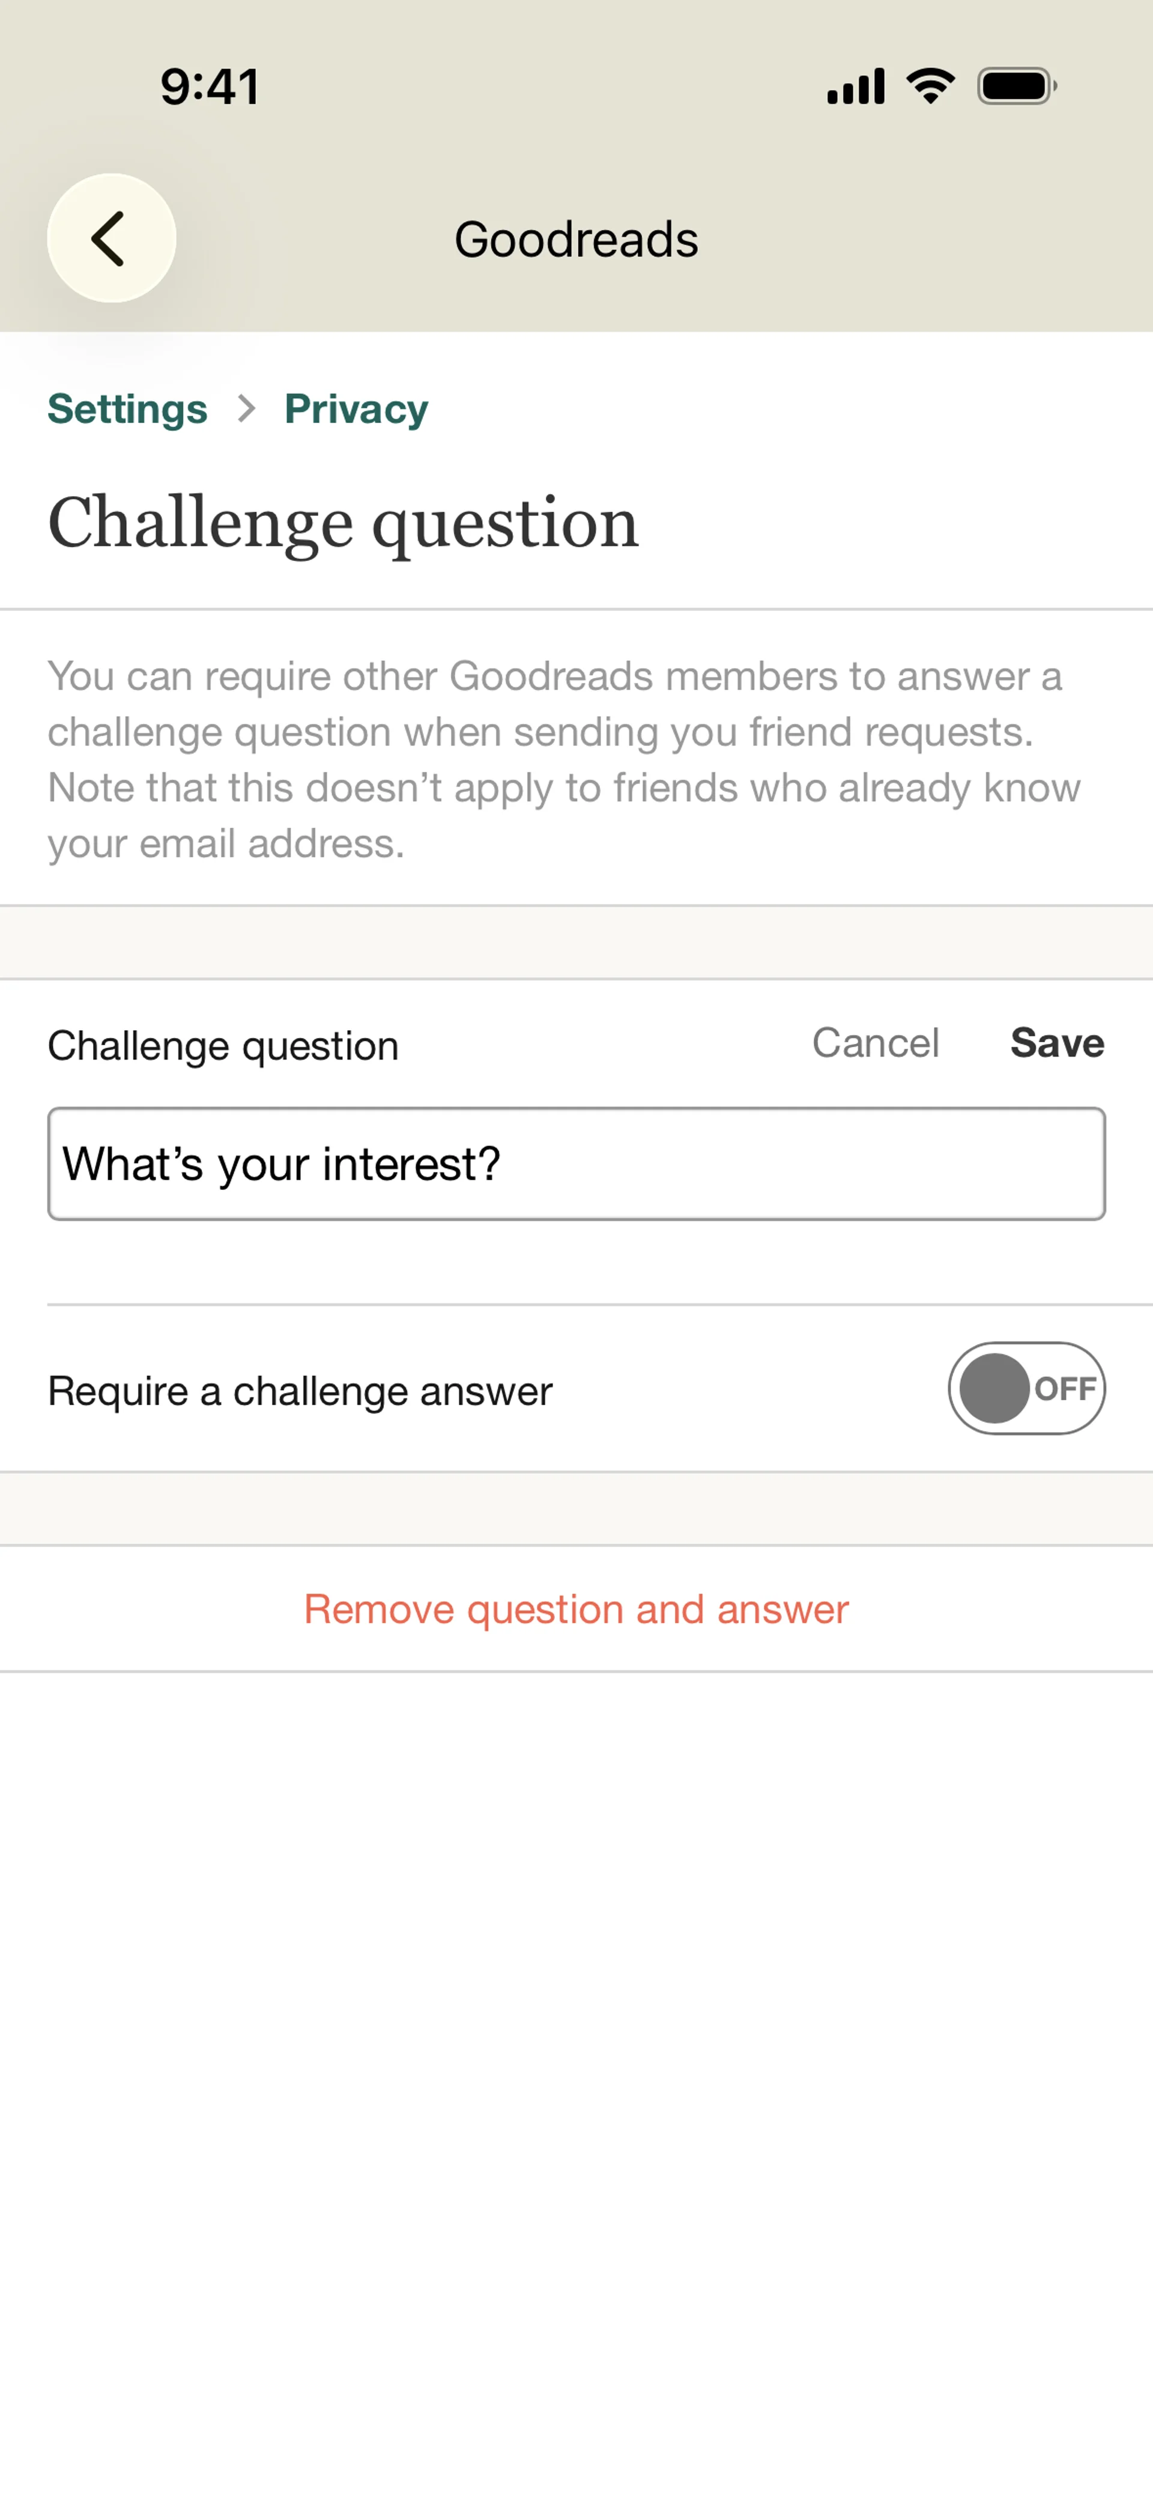Click Remove question and answer
Screen dimensions: 1153x2500
pos(576,1609)
